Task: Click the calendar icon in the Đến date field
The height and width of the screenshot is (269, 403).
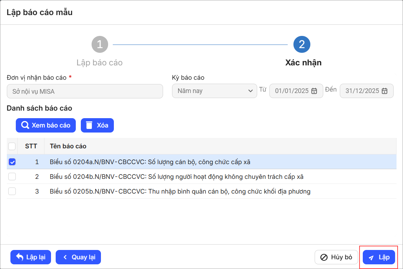Action: point(384,91)
